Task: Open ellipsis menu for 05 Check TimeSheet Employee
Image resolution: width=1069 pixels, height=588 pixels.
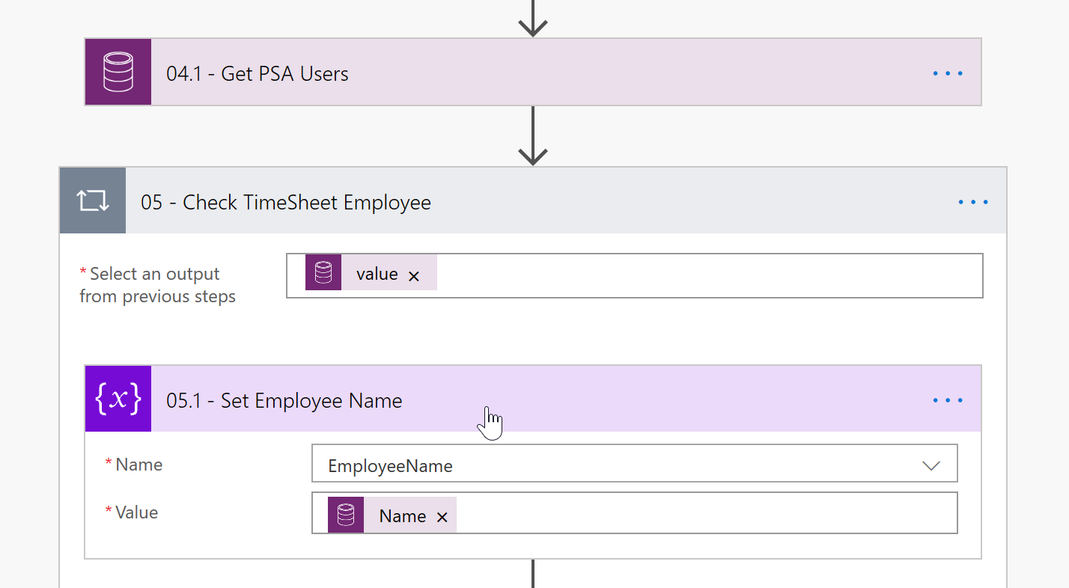Action: coord(972,202)
